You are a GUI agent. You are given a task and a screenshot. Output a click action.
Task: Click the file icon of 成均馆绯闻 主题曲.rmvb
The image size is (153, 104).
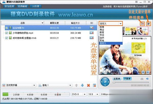(x=10, y=38)
